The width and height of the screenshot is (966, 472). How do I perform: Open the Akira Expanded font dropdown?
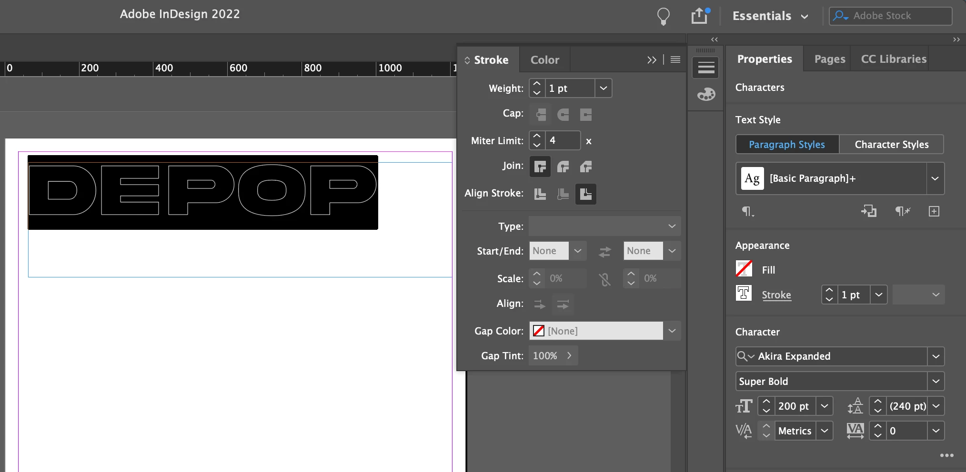[936, 356]
